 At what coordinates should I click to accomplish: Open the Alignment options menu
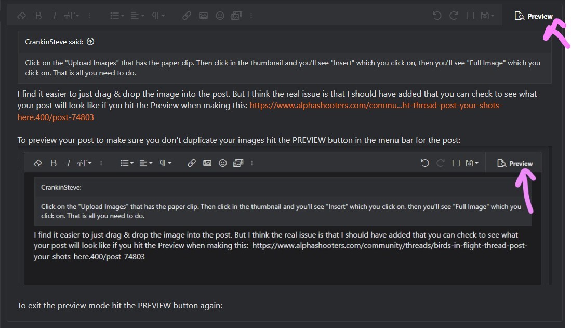tap(137, 16)
